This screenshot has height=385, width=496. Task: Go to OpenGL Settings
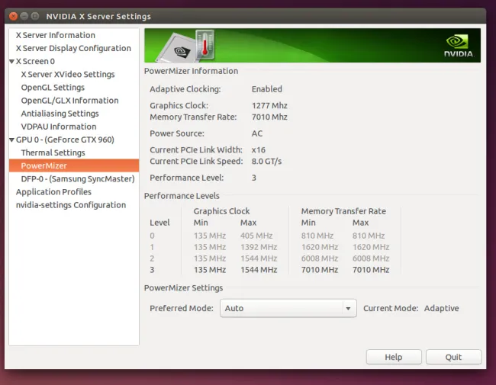tap(53, 87)
